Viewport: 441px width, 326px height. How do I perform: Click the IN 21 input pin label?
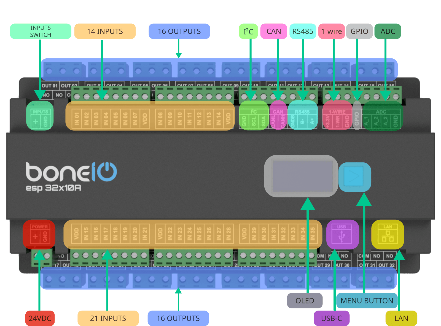pyautogui.click(x=145, y=233)
